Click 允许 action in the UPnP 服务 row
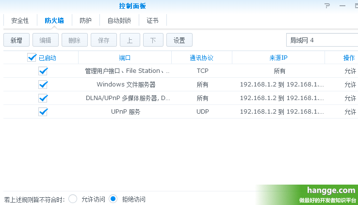The image size is (358, 205). (350, 112)
